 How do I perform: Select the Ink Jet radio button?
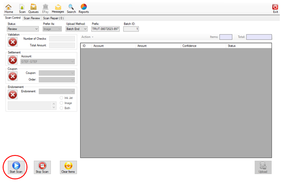[x=62, y=98]
